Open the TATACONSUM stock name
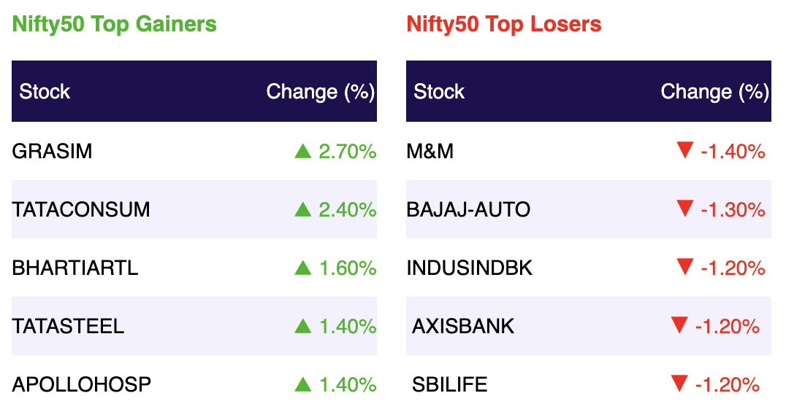Viewport: 786px width, 420px height. 81,209
